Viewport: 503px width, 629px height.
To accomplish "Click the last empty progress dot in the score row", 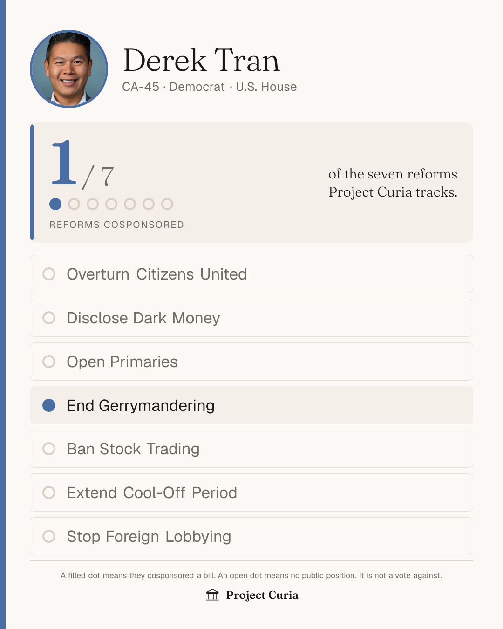I will [x=167, y=204].
